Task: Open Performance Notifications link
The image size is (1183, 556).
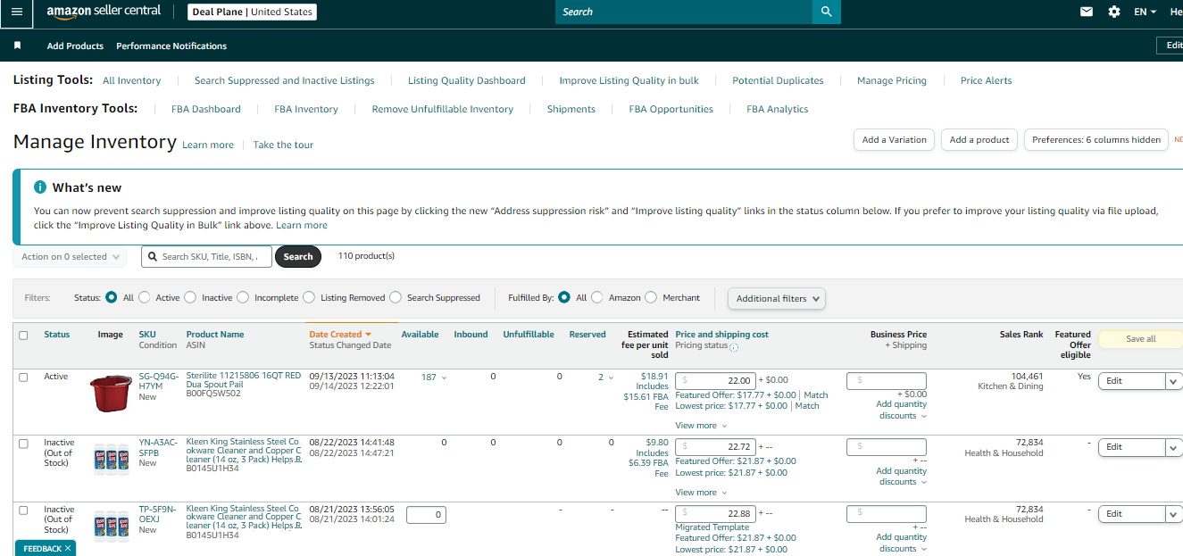Action: 171,46
